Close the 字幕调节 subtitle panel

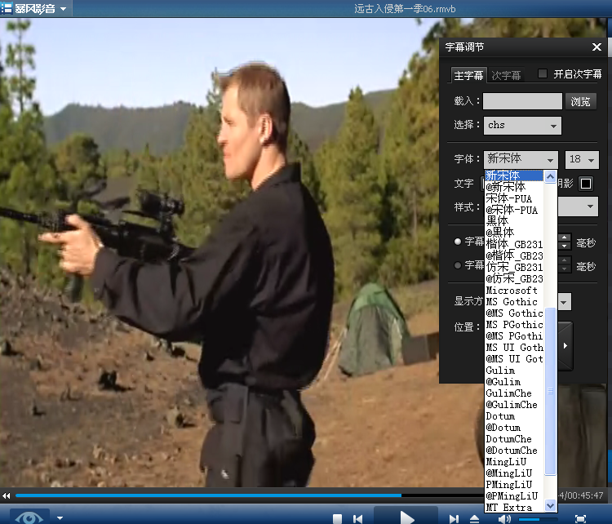(595, 48)
